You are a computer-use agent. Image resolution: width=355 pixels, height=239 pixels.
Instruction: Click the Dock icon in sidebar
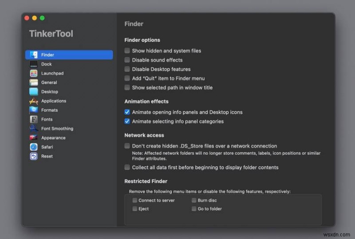(34, 64)
